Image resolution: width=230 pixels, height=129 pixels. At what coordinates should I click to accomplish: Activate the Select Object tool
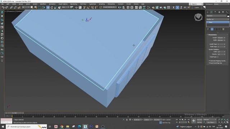(32, 8)
